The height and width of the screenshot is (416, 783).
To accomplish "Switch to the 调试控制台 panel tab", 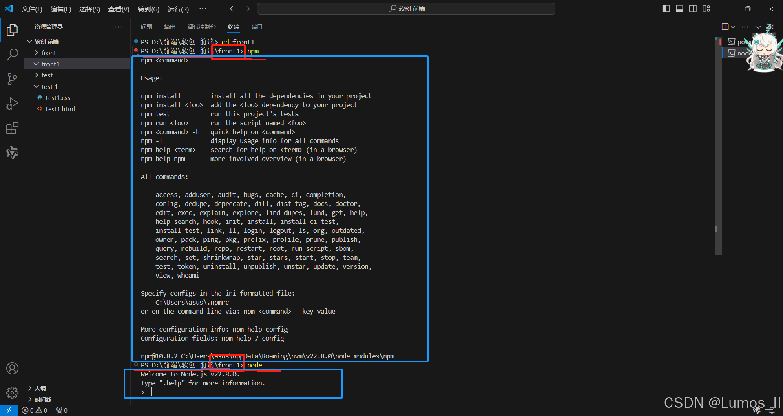I will click(201, 27).
